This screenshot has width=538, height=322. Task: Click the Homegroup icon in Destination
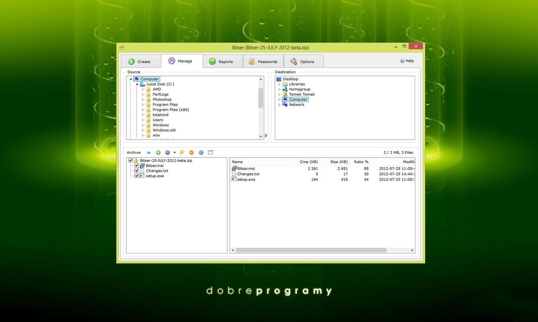(x=285, y=89)
